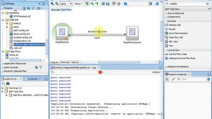This screenshot has height=119, width=212.
Task: Toggle the straight line connector style
Action: coord(87,4)
